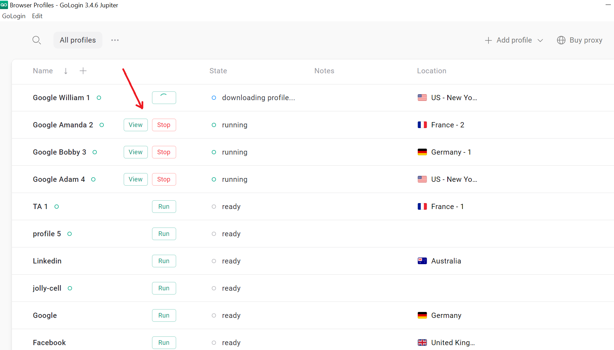The width and height of the screenshot is (614, 350).
Task: Click the Germany flag in Google row
Action: point(422,315)
